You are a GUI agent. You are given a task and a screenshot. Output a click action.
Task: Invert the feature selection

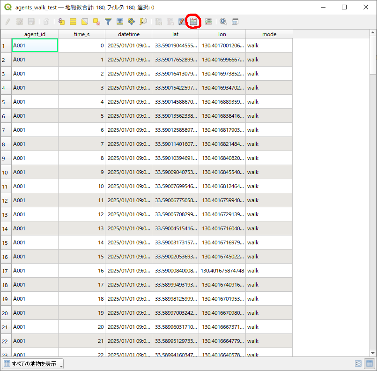[x=85, y=22]
